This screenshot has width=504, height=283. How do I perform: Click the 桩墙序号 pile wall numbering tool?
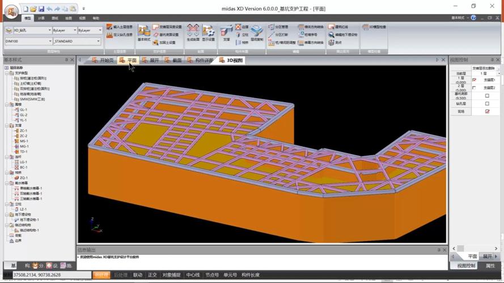(x=308, y=35)
